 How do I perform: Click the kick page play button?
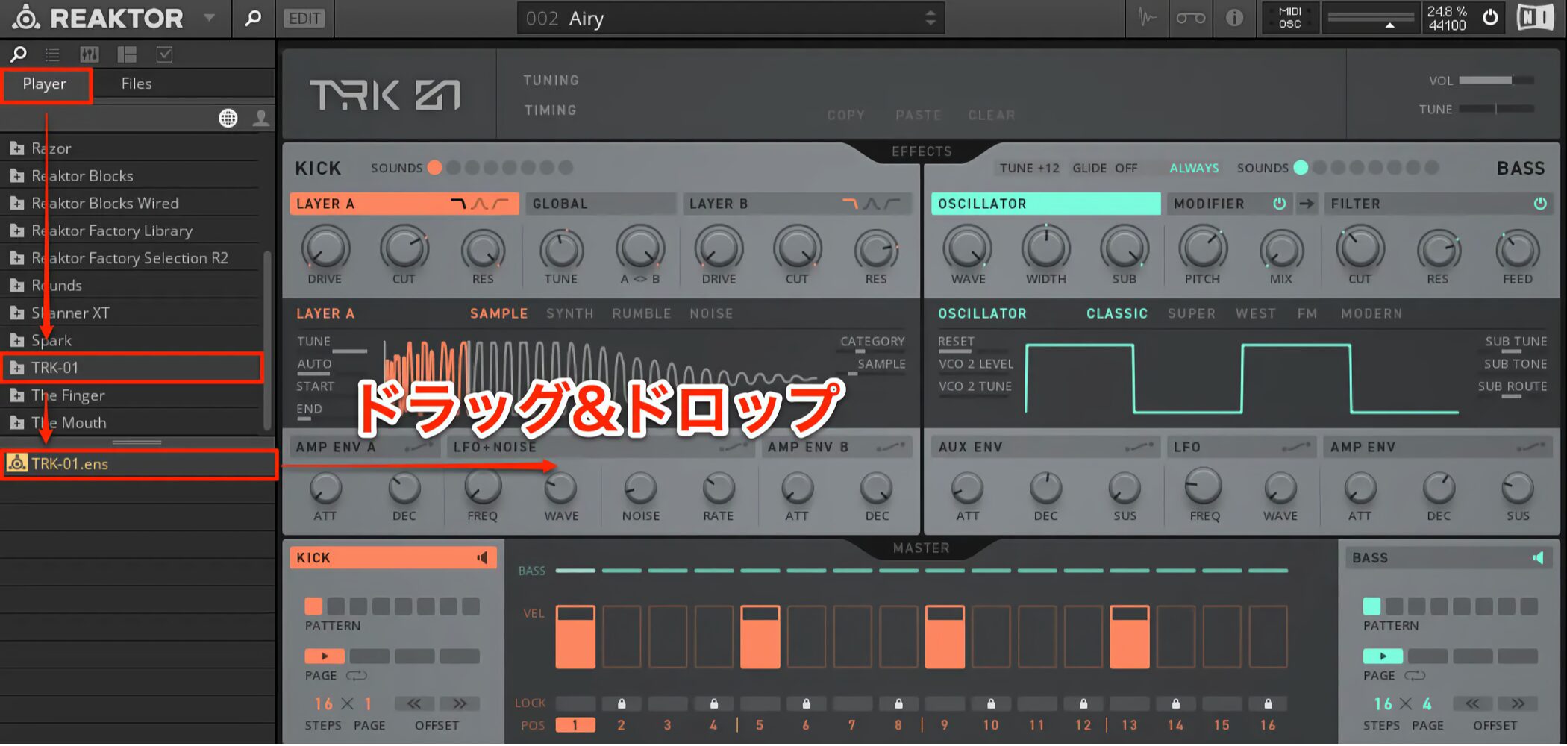pos(325,656)
